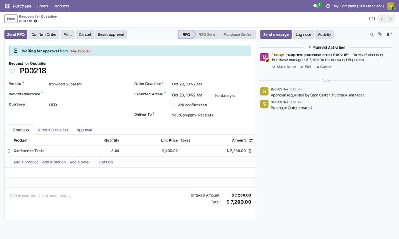The width and height of the screenshot is (399, 239).
Task: Switch to the Approval tab
Action: pyautogui.click(x=84, y=130)
